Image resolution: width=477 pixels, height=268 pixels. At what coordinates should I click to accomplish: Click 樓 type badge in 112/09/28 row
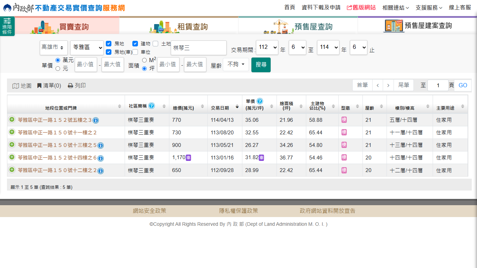pyautogui.click(x=344, y=170)
